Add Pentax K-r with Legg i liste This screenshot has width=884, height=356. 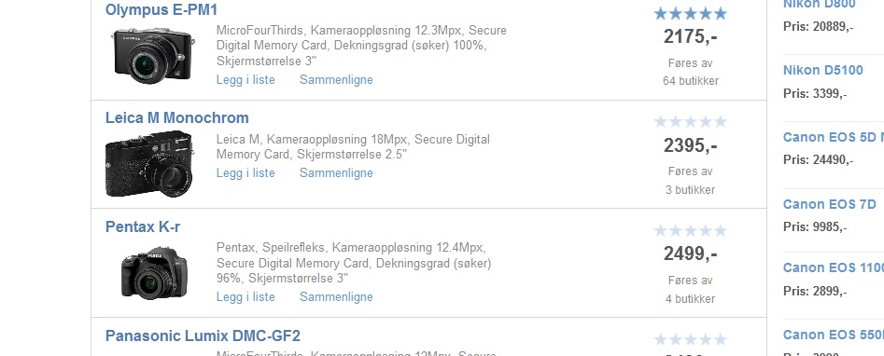246,297
